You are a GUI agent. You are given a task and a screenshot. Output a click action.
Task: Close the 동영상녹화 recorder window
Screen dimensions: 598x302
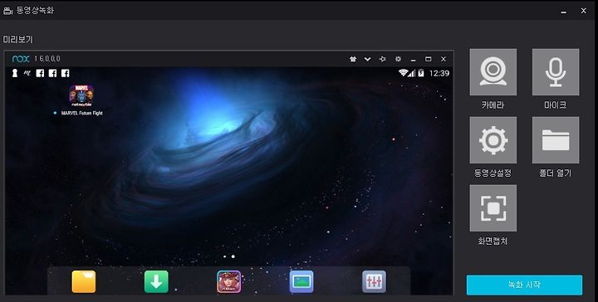pyautogui.click(x=584, y=11)
